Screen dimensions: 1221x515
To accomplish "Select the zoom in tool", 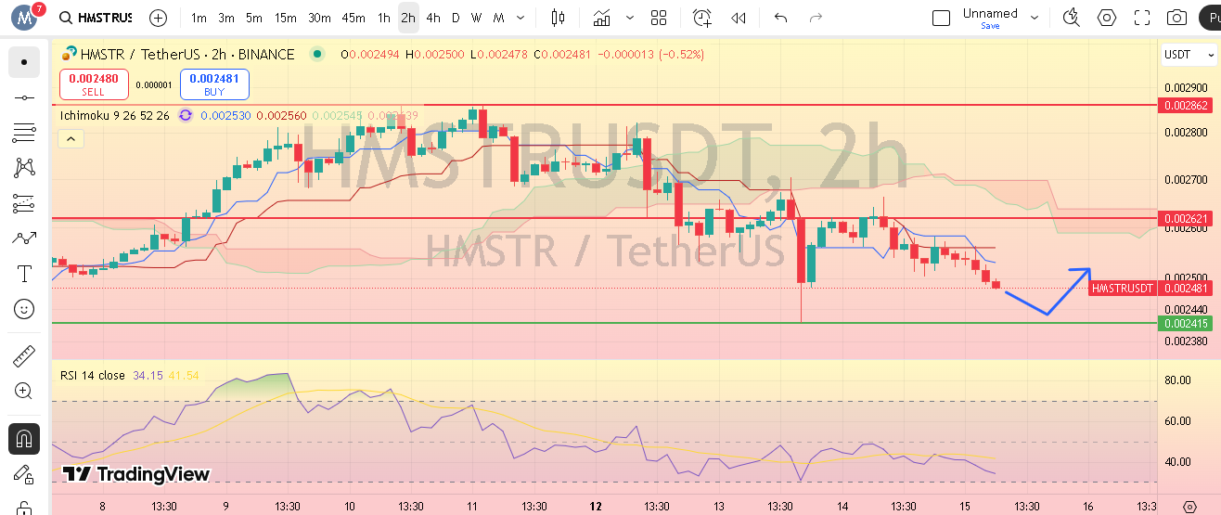I will pyautogui.click(x=24, y=391).
